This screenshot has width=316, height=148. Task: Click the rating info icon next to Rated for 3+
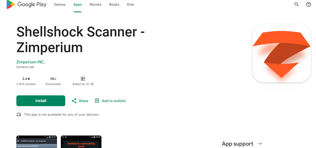pyautogui.click(x=92, y=84)
